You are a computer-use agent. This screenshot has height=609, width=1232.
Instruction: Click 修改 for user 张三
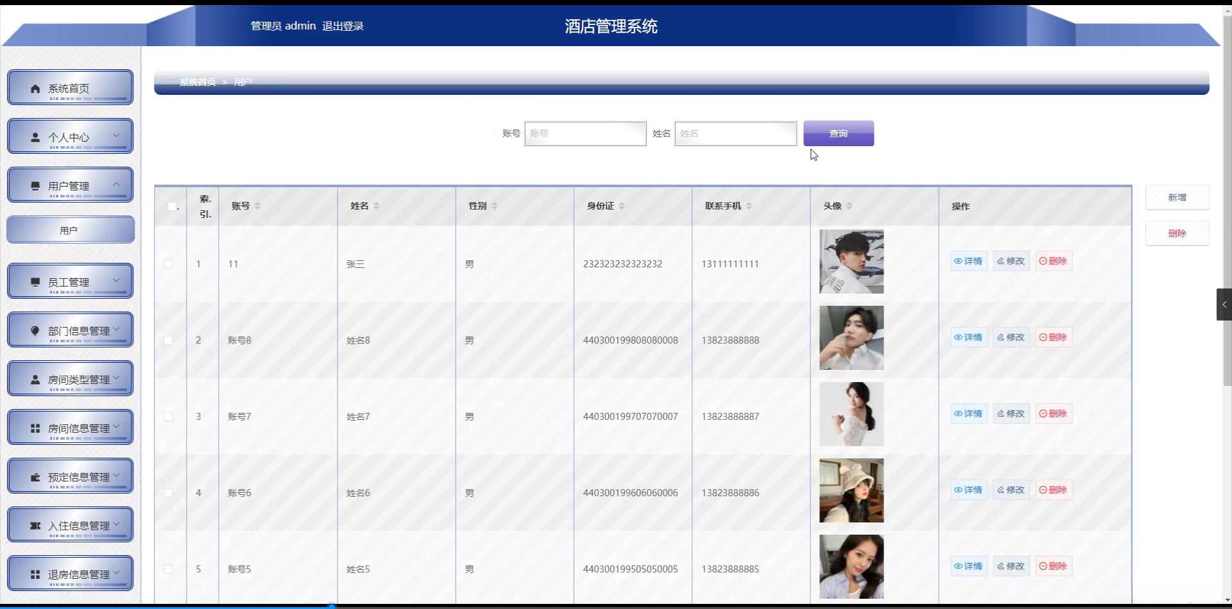click(x=1011, y=261)
